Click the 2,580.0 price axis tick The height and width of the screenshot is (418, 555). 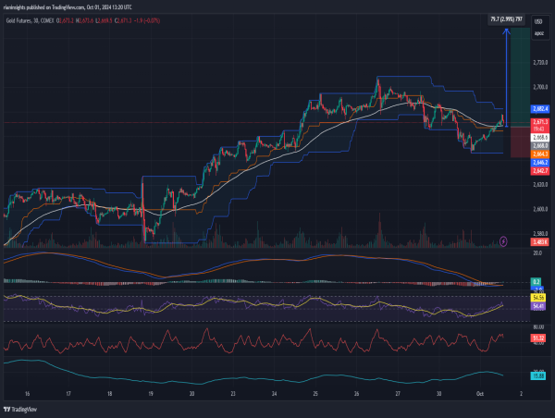(x=540, y=234)
